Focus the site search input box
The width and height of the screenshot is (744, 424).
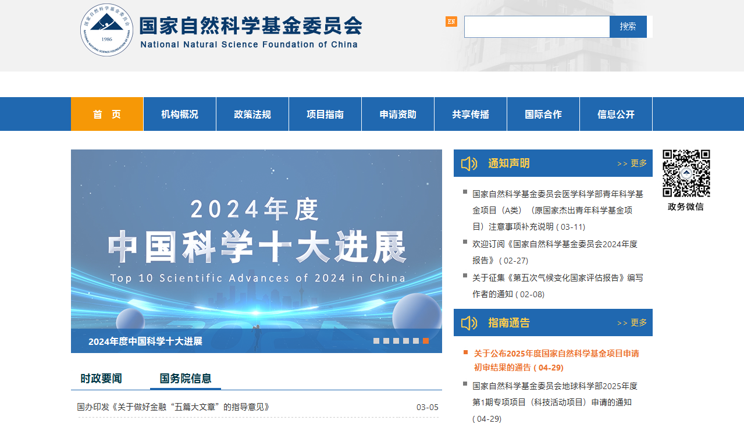tap(537, 27)
